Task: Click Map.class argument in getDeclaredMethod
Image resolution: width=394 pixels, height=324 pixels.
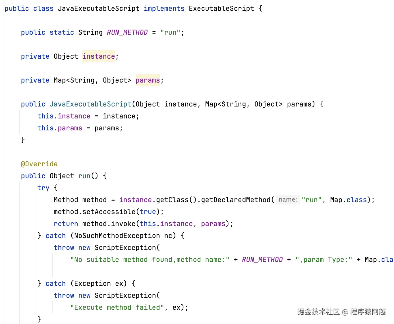Action: click(348, 200)
